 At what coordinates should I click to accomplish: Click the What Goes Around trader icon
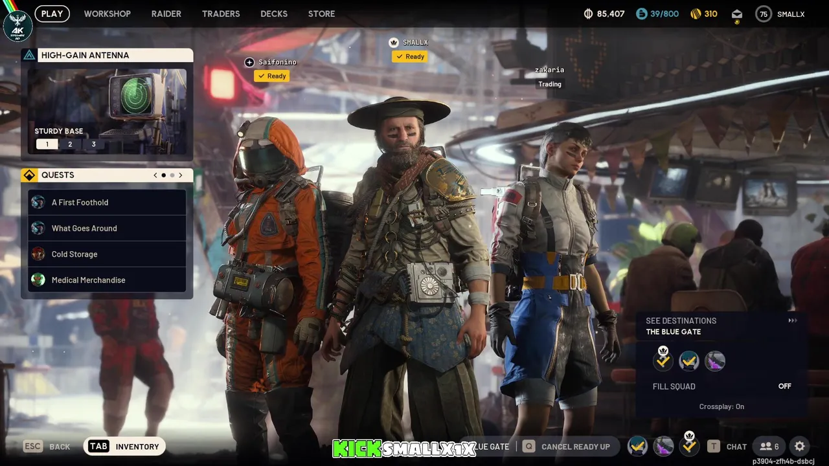38,228
